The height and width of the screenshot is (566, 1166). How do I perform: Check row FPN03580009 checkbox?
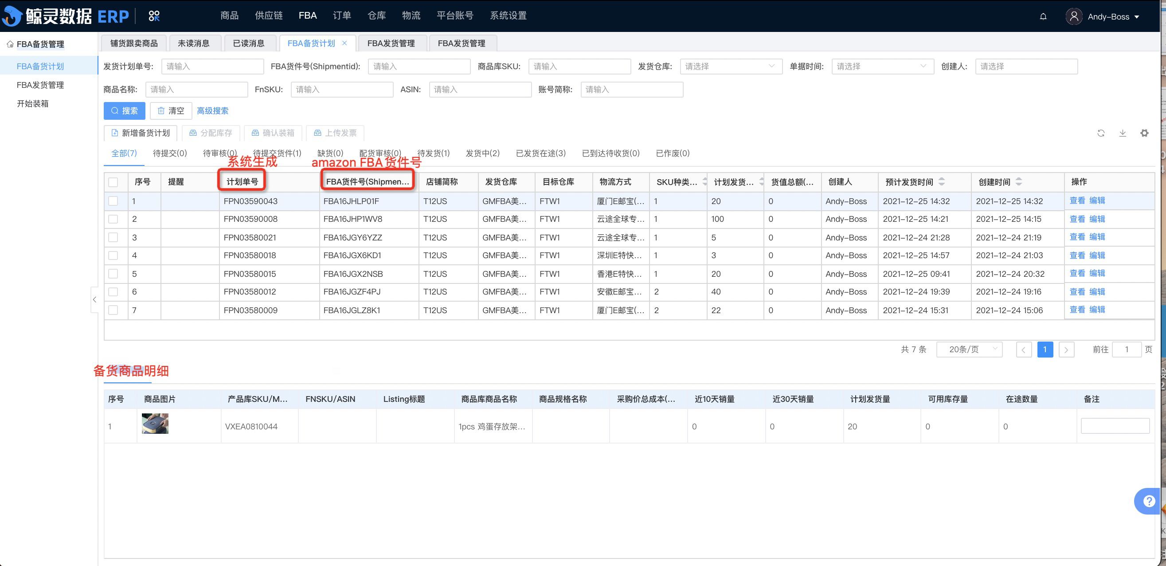click(113, 310)
